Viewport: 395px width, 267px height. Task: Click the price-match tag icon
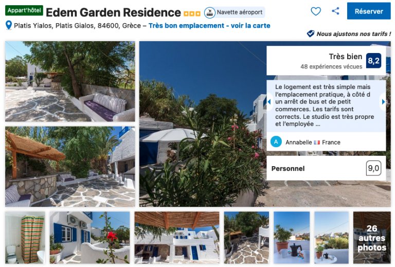(x=311, y=33)
